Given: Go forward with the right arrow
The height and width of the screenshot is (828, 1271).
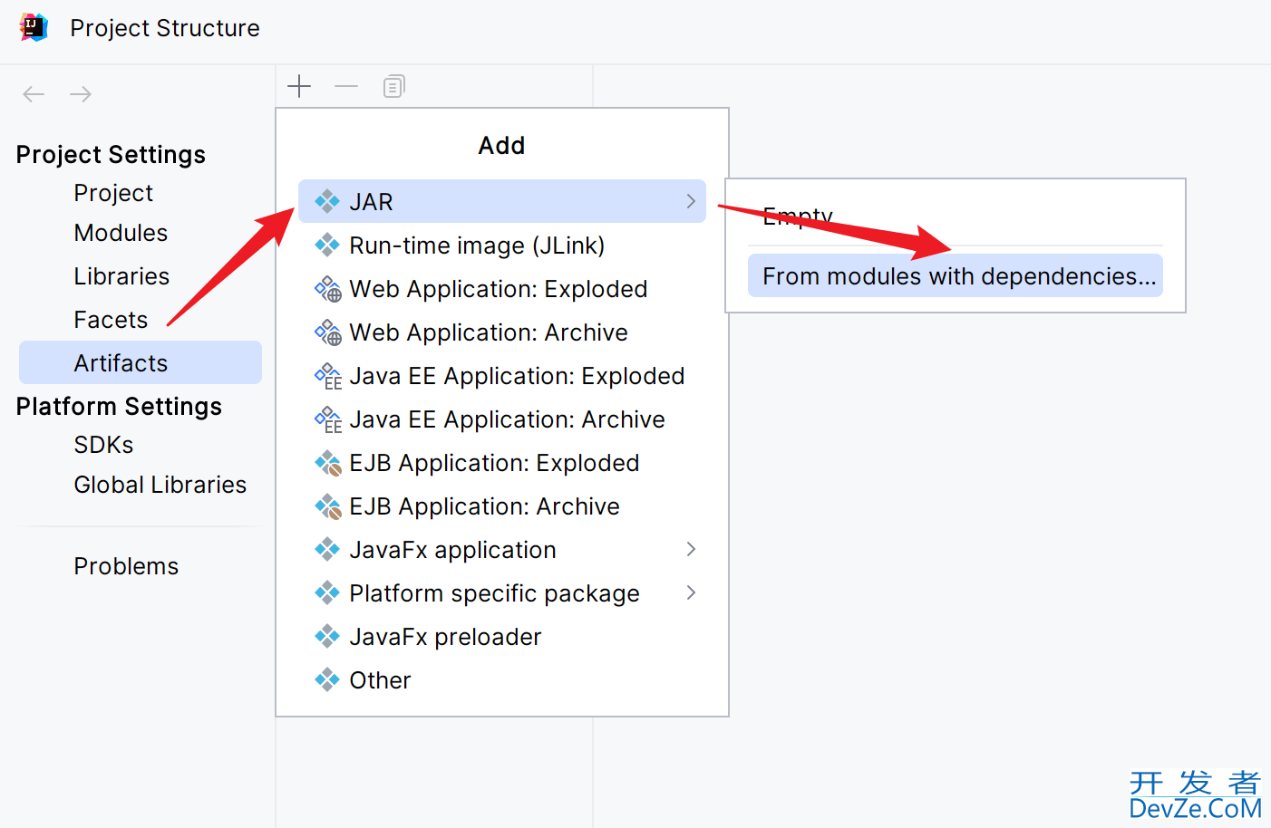Looking at the screenshot, I should [x=81, y=94].
